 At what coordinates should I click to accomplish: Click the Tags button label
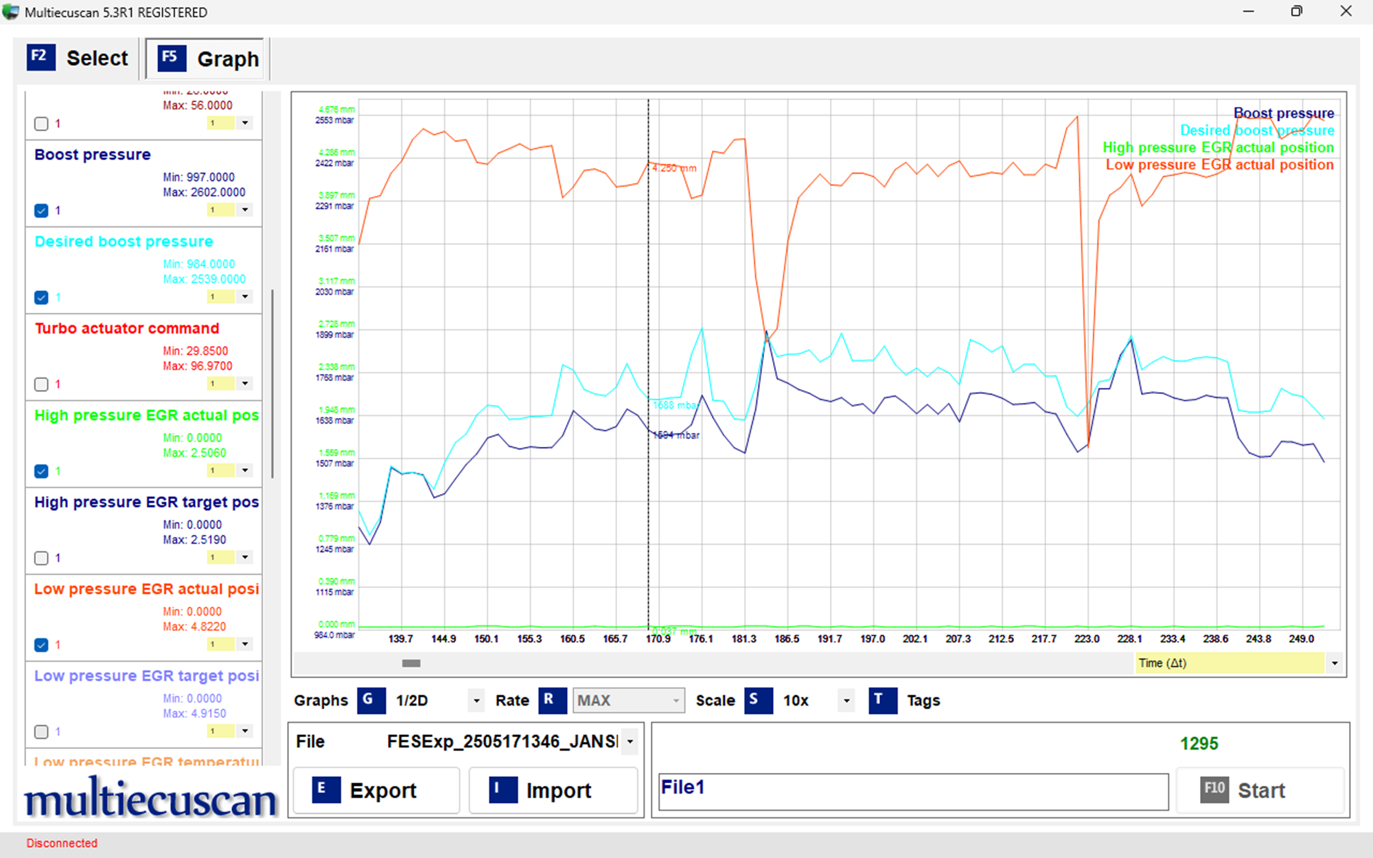pyautogui.click(x=923, y=701)
